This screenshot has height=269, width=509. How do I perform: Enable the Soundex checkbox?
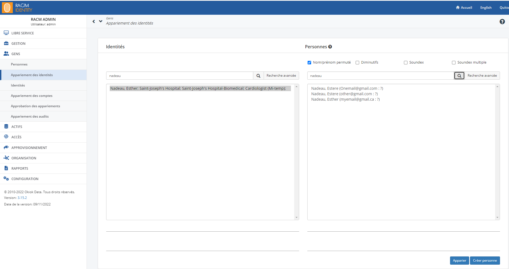tap(406, 63)
